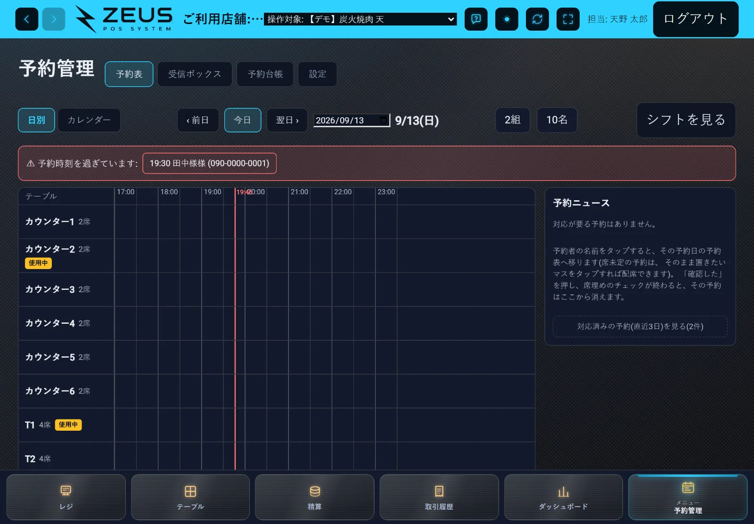Open シフトを見る shift view
The height and width of the screenshot is (524, 754).
coord(686,120)
